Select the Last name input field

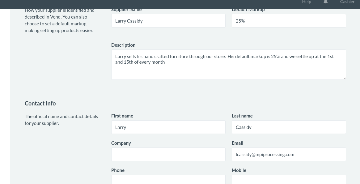coord(289,127)
